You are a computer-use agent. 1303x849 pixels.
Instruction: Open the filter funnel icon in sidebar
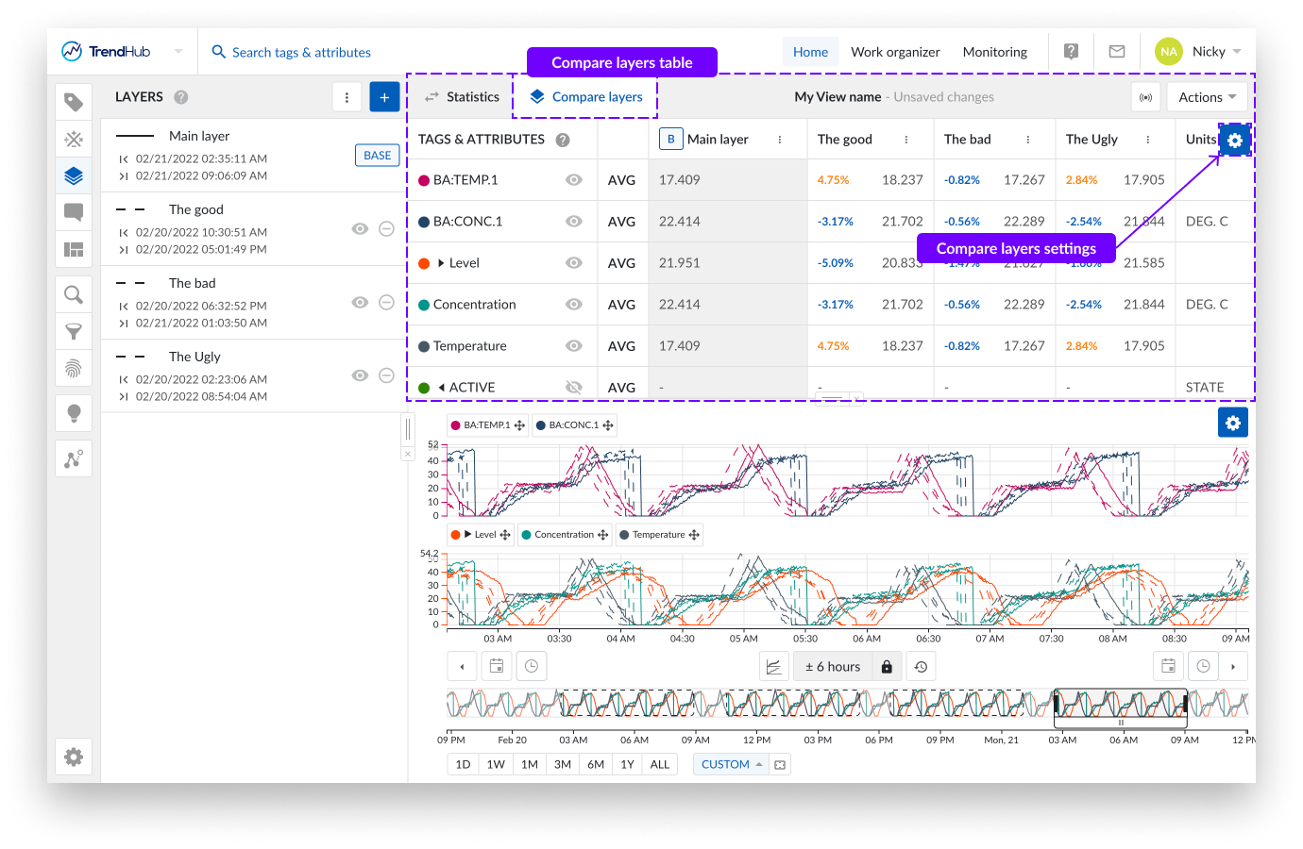pyautogui.click(x=74, y=332)
